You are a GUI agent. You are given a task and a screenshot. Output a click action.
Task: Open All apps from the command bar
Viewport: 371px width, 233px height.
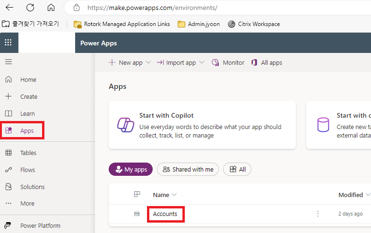coord(267,62)
